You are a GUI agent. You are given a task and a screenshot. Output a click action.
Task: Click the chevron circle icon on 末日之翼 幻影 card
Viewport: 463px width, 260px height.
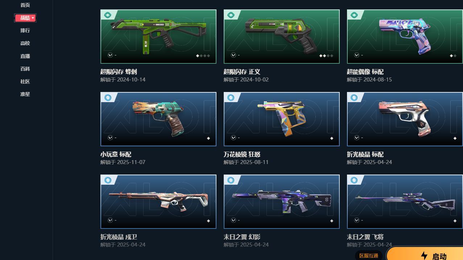(233, 220)
